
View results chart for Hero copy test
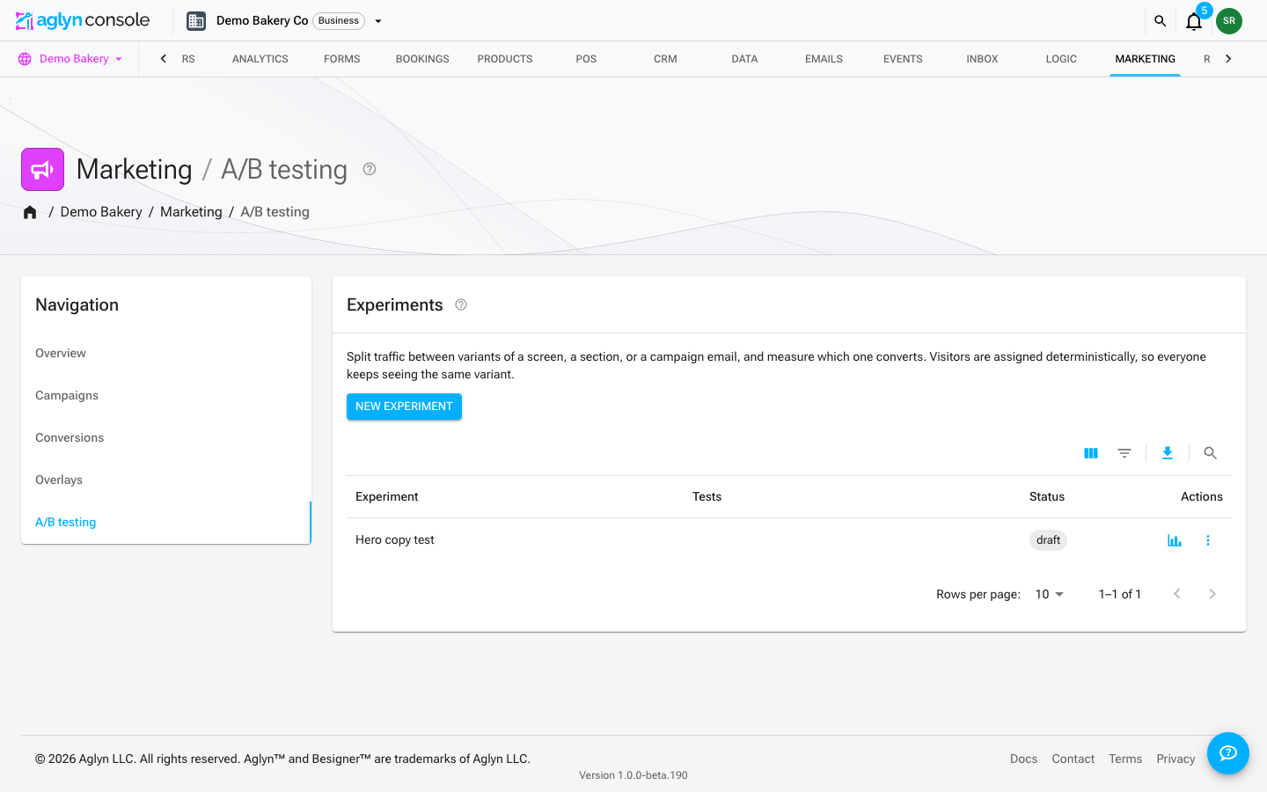click(x=1175, y=540)
